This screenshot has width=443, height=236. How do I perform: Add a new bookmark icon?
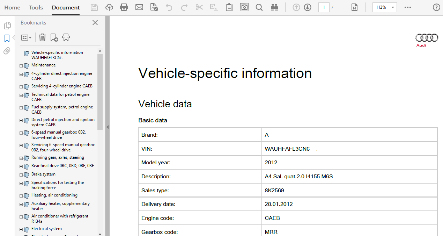pyautogui.click(x=54, y=37)
